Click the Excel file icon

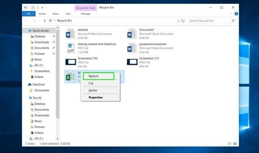point(71,76)
